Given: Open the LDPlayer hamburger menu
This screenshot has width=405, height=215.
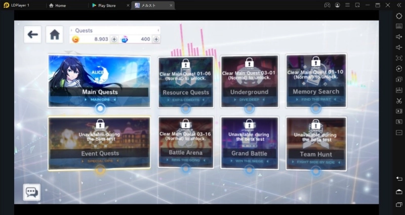Looking at the screenshot, I should point(347,5).
